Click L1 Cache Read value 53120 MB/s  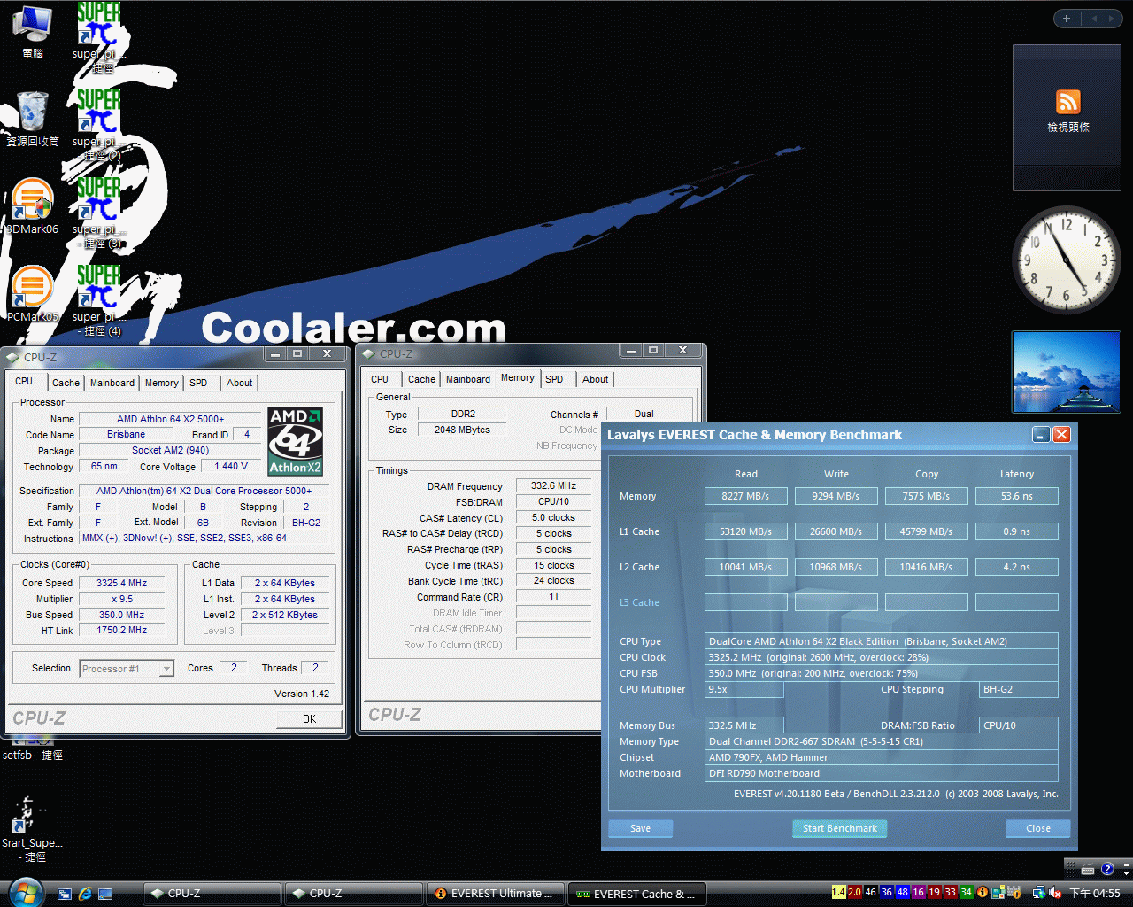[x=745, y=531]
